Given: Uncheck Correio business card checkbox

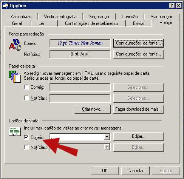Looking at the screenshot, I should click(26, 137).
